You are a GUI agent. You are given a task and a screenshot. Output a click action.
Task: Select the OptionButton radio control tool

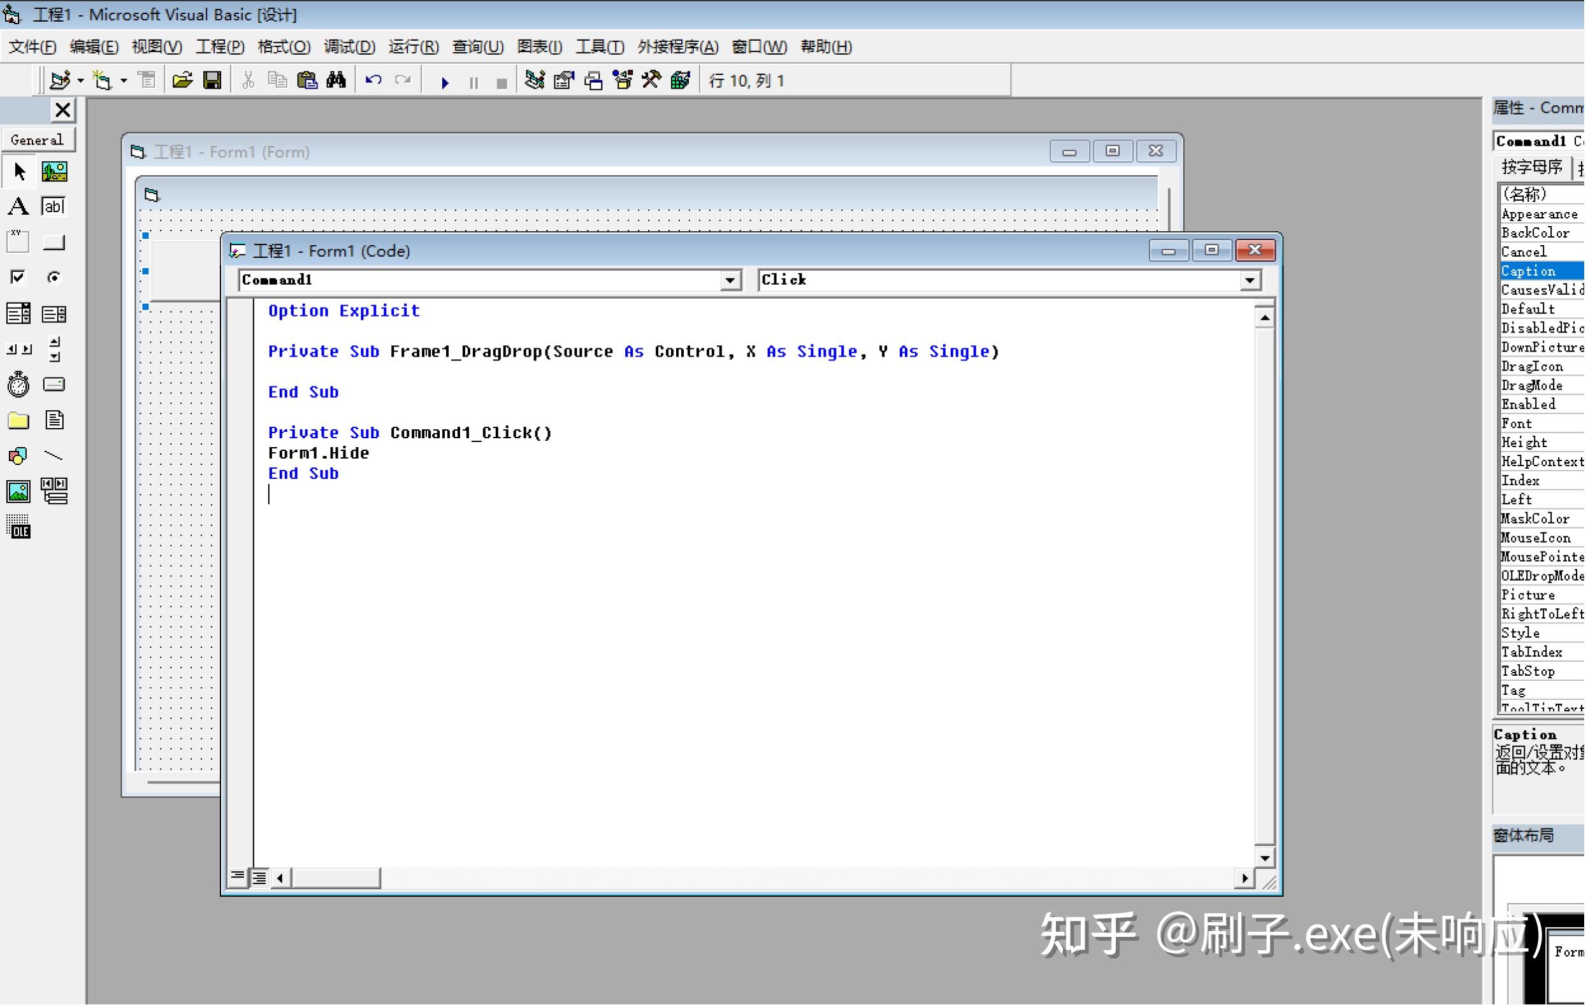54,277
